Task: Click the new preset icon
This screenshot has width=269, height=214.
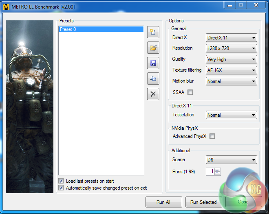Action: (153, 33)
